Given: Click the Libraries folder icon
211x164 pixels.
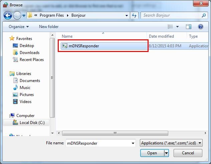Looking at the screenshot, I should point(12,74).
